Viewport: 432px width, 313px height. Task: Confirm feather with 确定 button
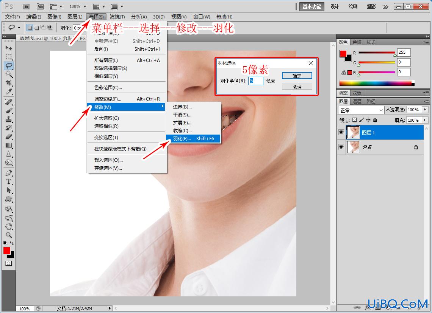(297, 76)
